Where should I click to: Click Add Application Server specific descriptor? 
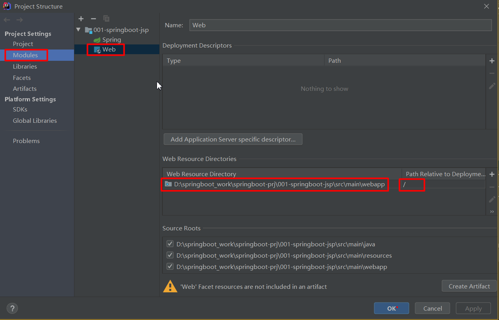click(233, 139)
